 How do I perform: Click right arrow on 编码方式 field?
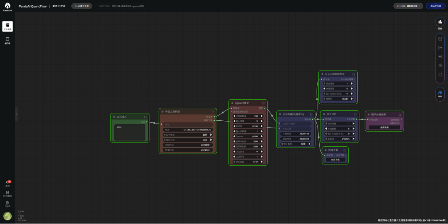[211, 140]
